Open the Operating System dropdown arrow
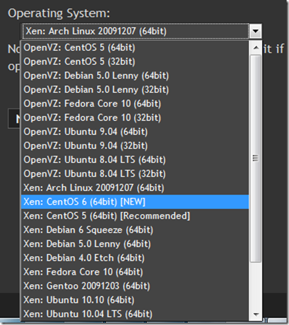289x325 pixels. tap(255, 31)
